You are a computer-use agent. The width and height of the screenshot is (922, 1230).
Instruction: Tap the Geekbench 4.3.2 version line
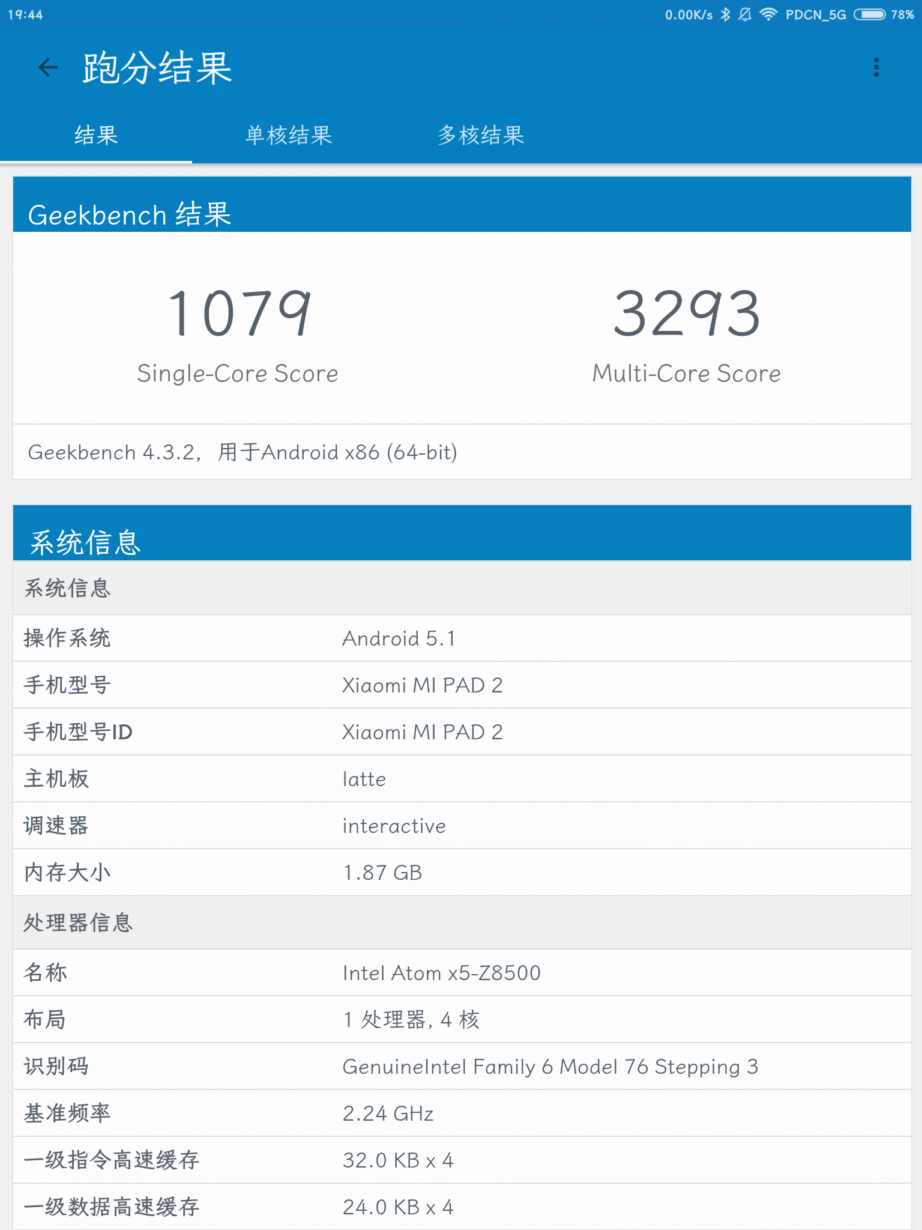(x=243, y=452)
